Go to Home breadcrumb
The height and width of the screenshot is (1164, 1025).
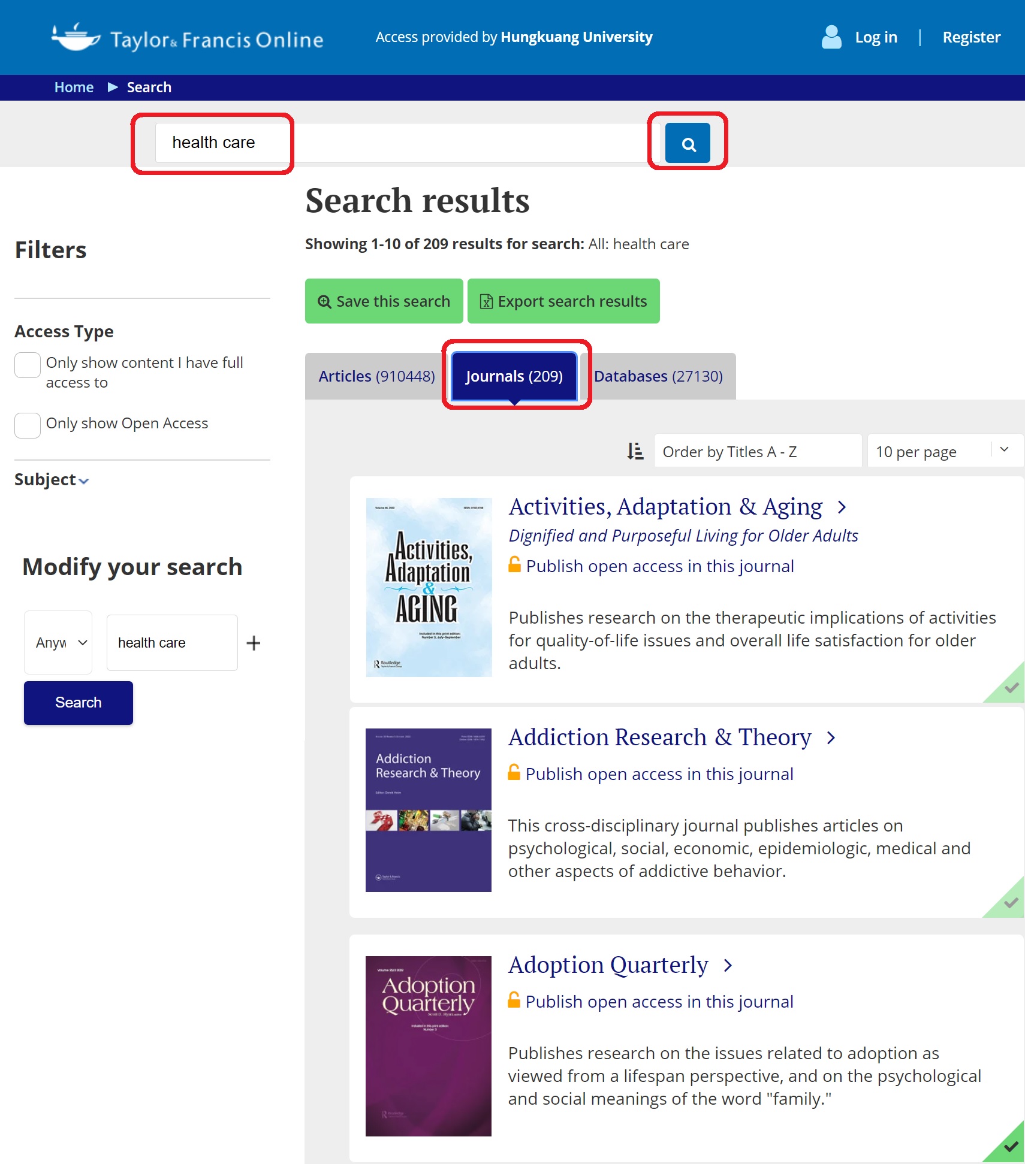74,87
